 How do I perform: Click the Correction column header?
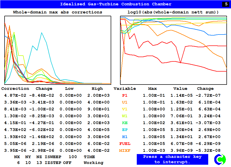(15, 89)
